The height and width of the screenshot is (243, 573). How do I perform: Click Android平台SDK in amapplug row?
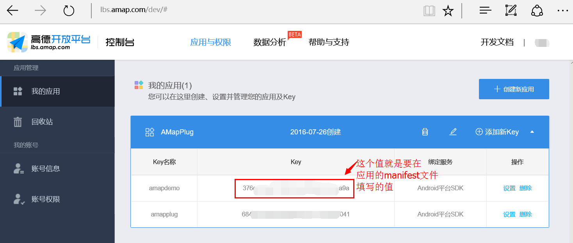(x=440, y=214)
